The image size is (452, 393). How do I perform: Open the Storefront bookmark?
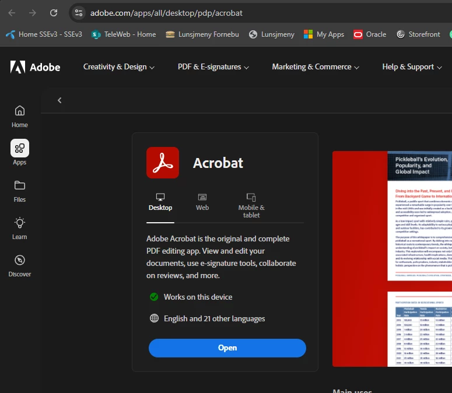tap(418, 34)
